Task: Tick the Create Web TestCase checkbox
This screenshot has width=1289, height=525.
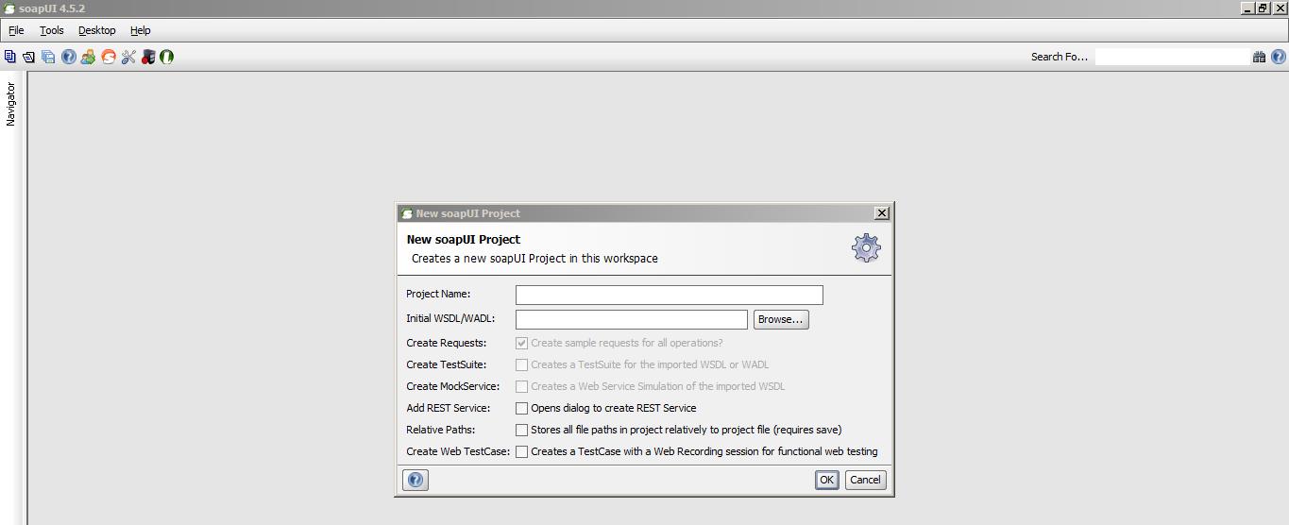Action: [521, 451]
